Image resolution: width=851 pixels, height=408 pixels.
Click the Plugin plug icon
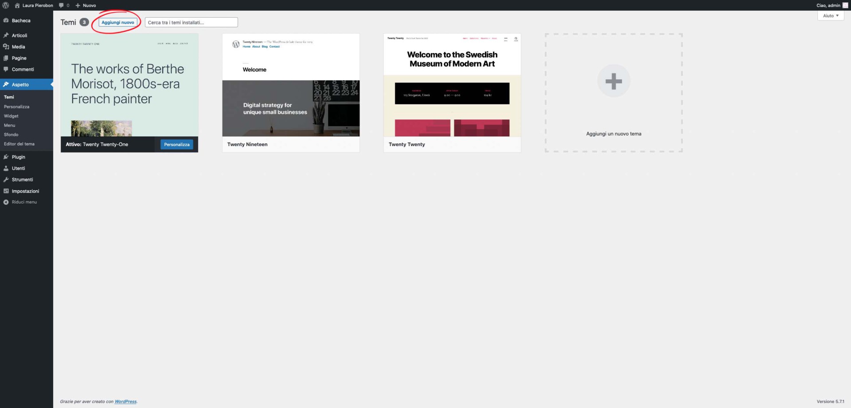pyautogui.click(x=6, y=157)
